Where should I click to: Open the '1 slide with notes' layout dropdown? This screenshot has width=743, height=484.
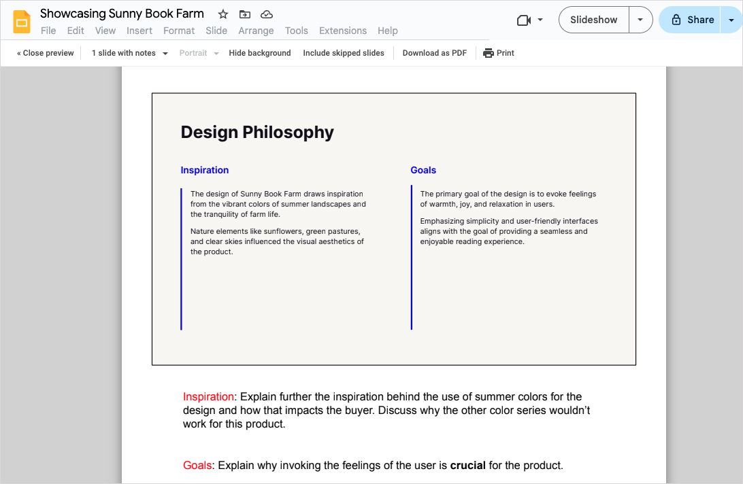click(x=129, y=53)
